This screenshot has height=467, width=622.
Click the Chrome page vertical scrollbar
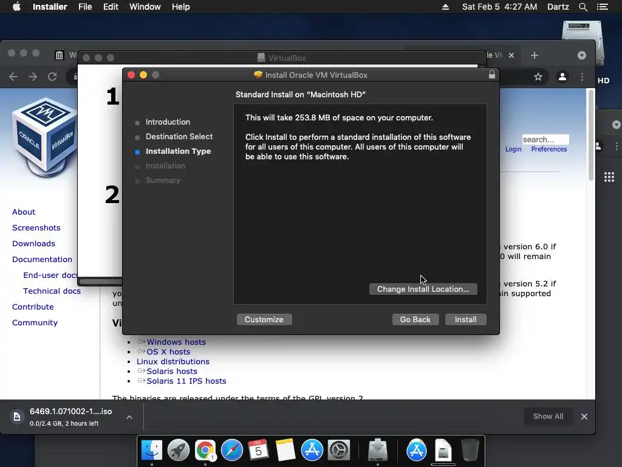click(591, 135)
